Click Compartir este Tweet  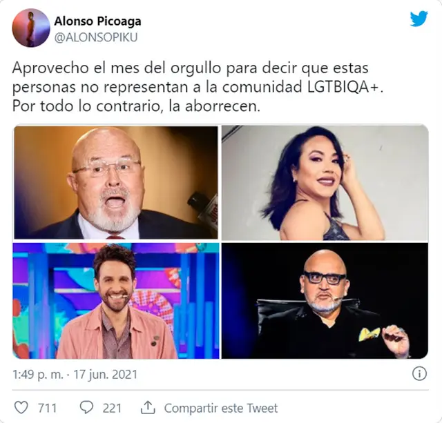point(221,408)
